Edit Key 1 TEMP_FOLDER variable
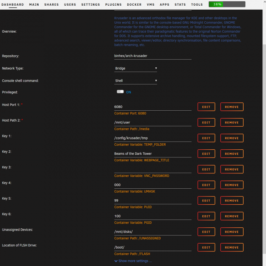Screen dimensions: 266x266 point(206,138)
